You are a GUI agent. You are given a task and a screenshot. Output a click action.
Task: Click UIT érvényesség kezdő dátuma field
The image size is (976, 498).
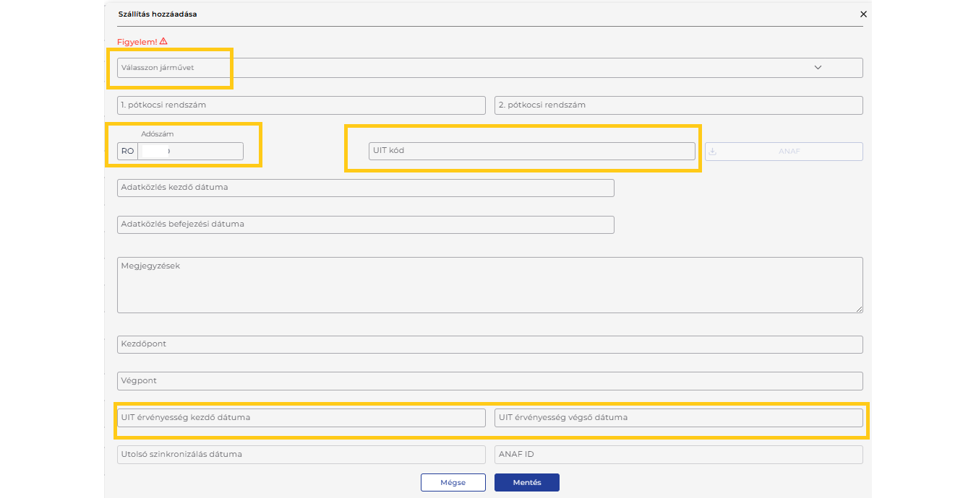(301, 418)
